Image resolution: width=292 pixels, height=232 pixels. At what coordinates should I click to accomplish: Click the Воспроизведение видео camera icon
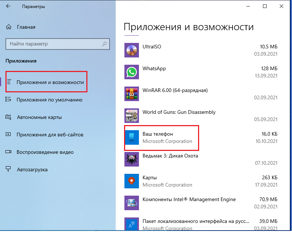point(8,152)
